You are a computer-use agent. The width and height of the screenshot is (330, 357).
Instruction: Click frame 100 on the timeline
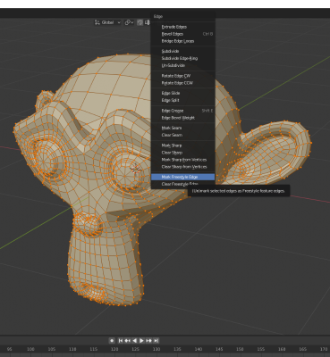(30, 349)
